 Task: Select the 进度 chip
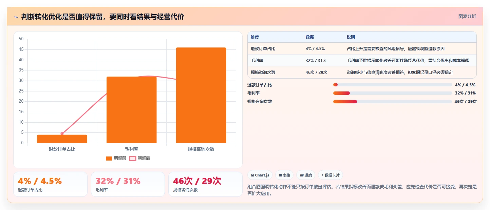click(306, 175)
